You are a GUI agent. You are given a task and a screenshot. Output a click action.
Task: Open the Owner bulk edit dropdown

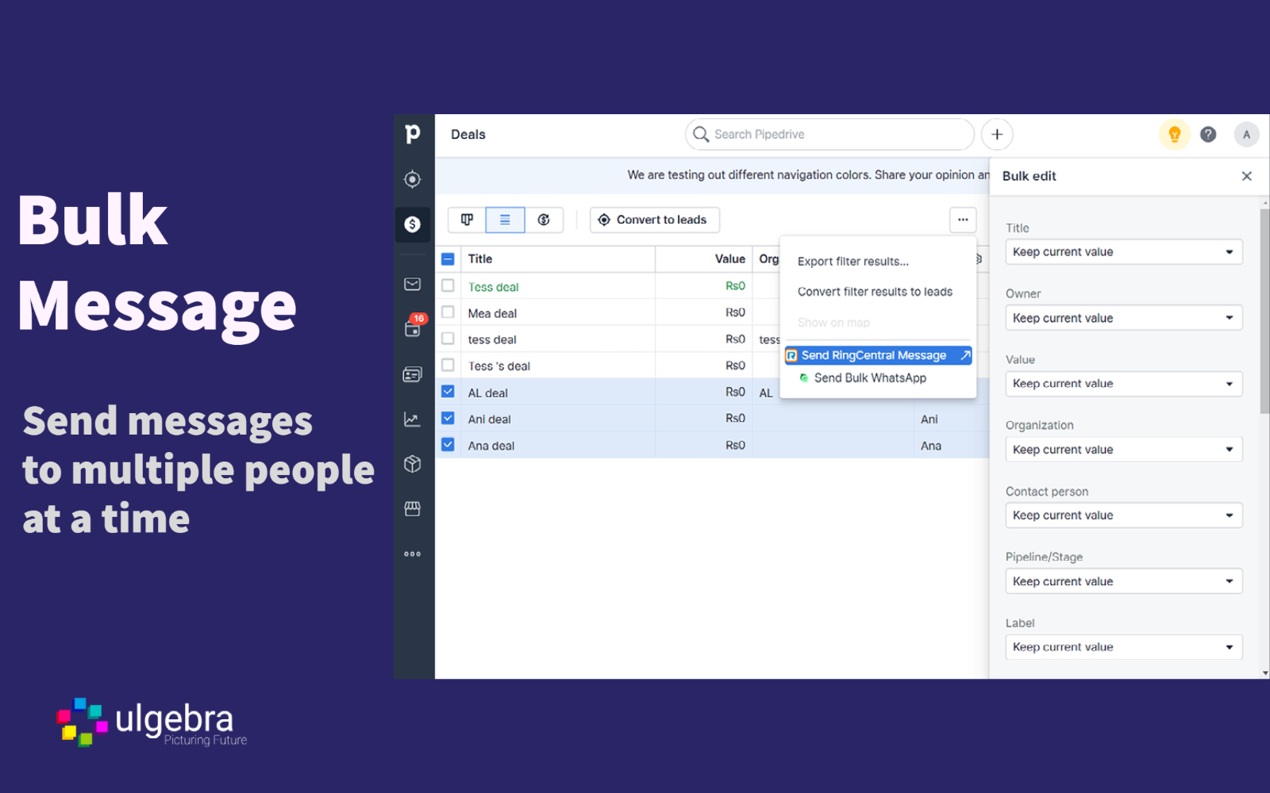coord(1124,318)
